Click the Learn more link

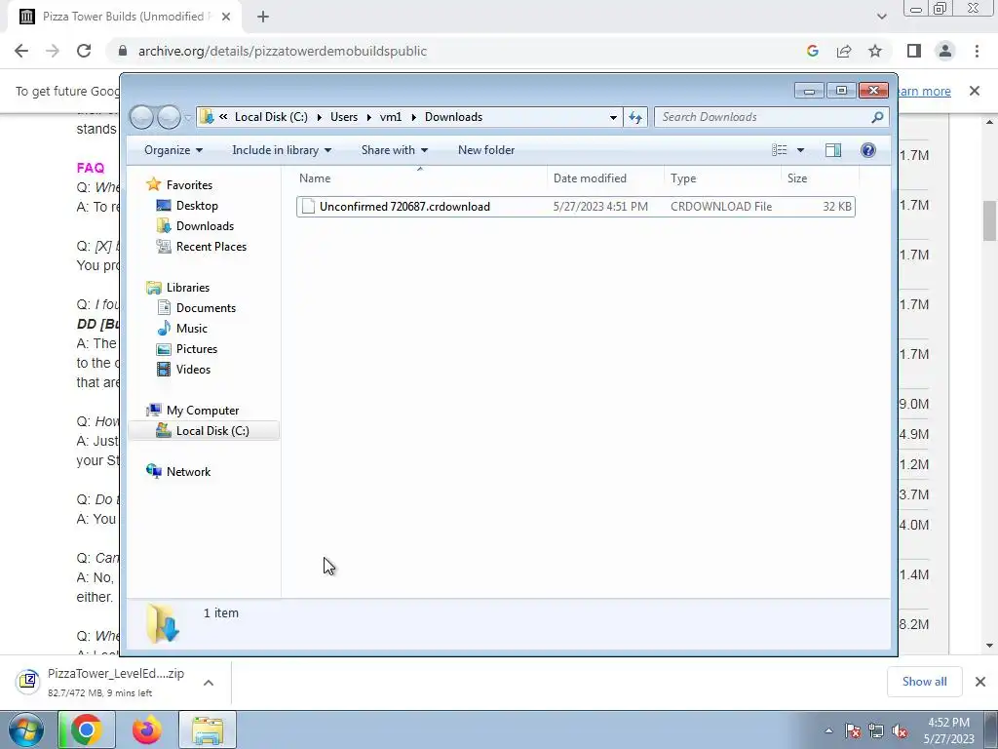click(925, 91)
